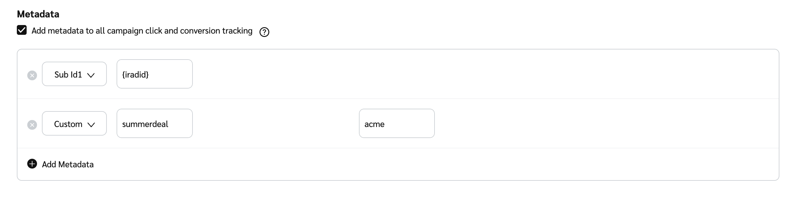Click inside the summerdeal input field
The height and width of the screenshot is (207, 795).
point(154,124)
